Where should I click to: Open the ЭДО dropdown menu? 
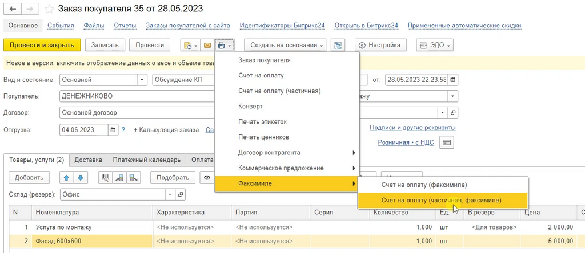pos(435,46)
